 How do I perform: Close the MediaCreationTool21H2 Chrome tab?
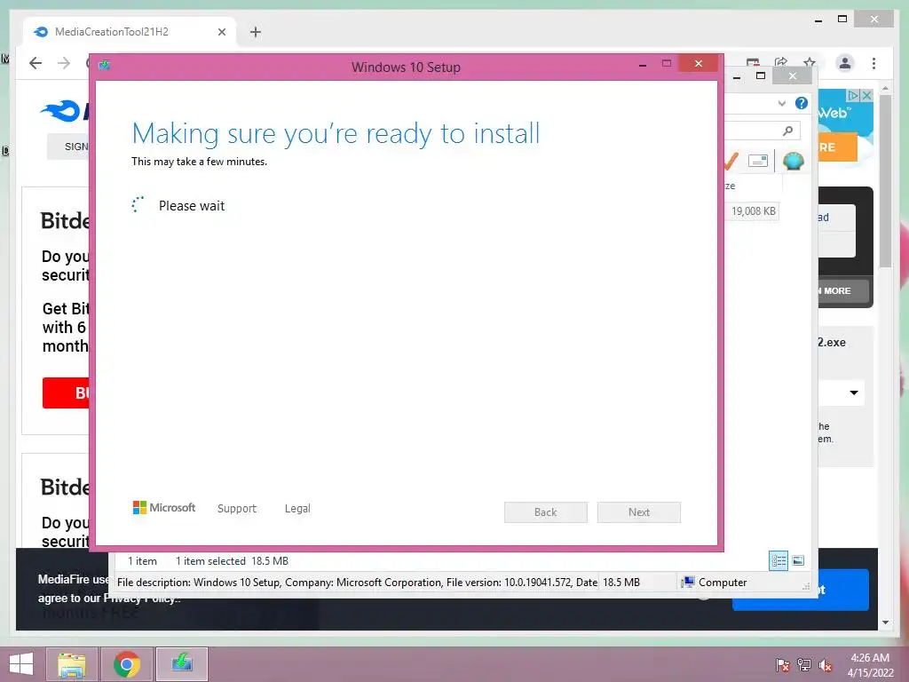[221, 32]
